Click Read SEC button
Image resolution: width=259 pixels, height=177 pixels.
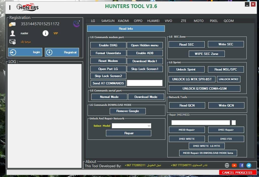187,44
